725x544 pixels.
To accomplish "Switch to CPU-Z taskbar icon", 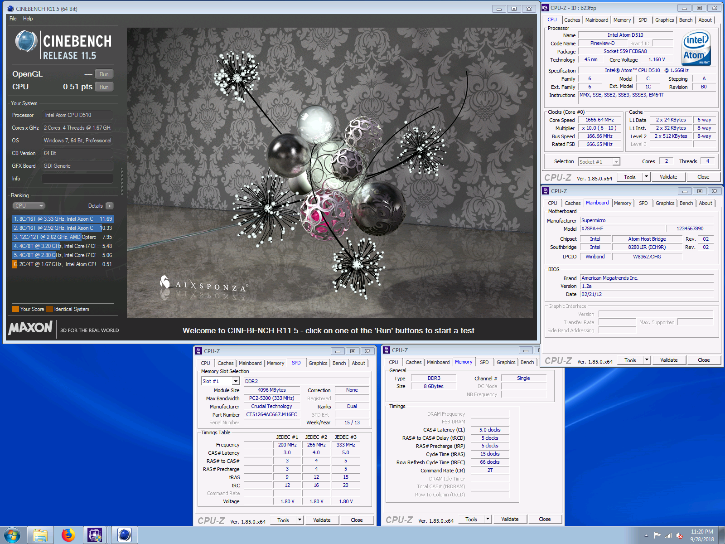I will 95,535.
